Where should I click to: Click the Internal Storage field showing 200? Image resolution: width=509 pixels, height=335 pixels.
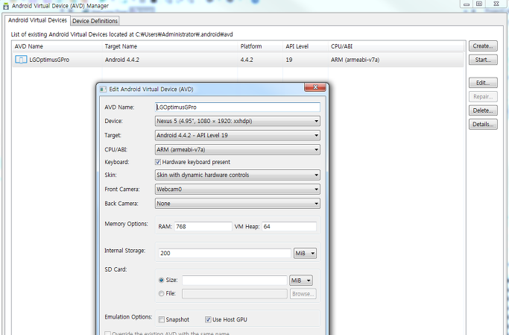click(x=224, y=253)
